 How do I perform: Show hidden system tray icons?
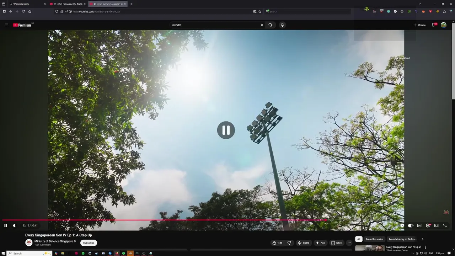tap(413, 253)
